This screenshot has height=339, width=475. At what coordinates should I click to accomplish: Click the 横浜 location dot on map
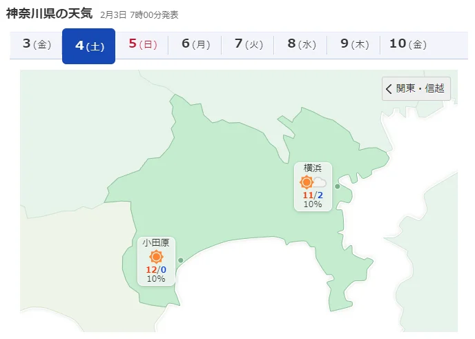click(x=338, y=186)
